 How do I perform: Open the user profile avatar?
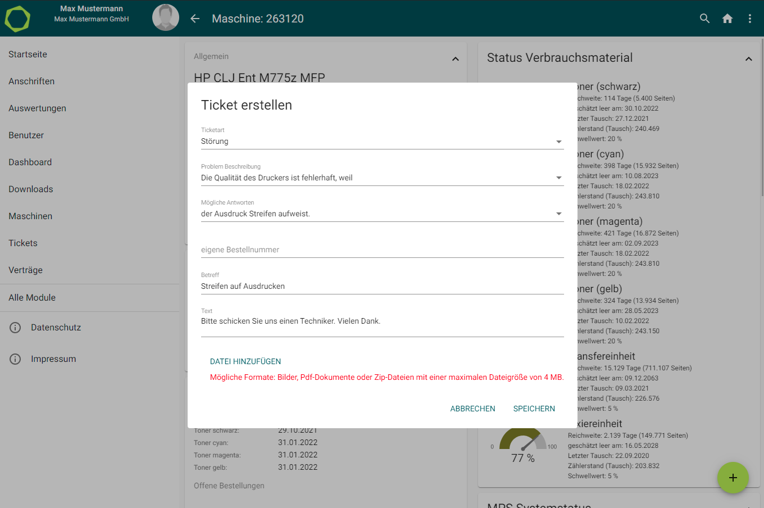(166, 18)
